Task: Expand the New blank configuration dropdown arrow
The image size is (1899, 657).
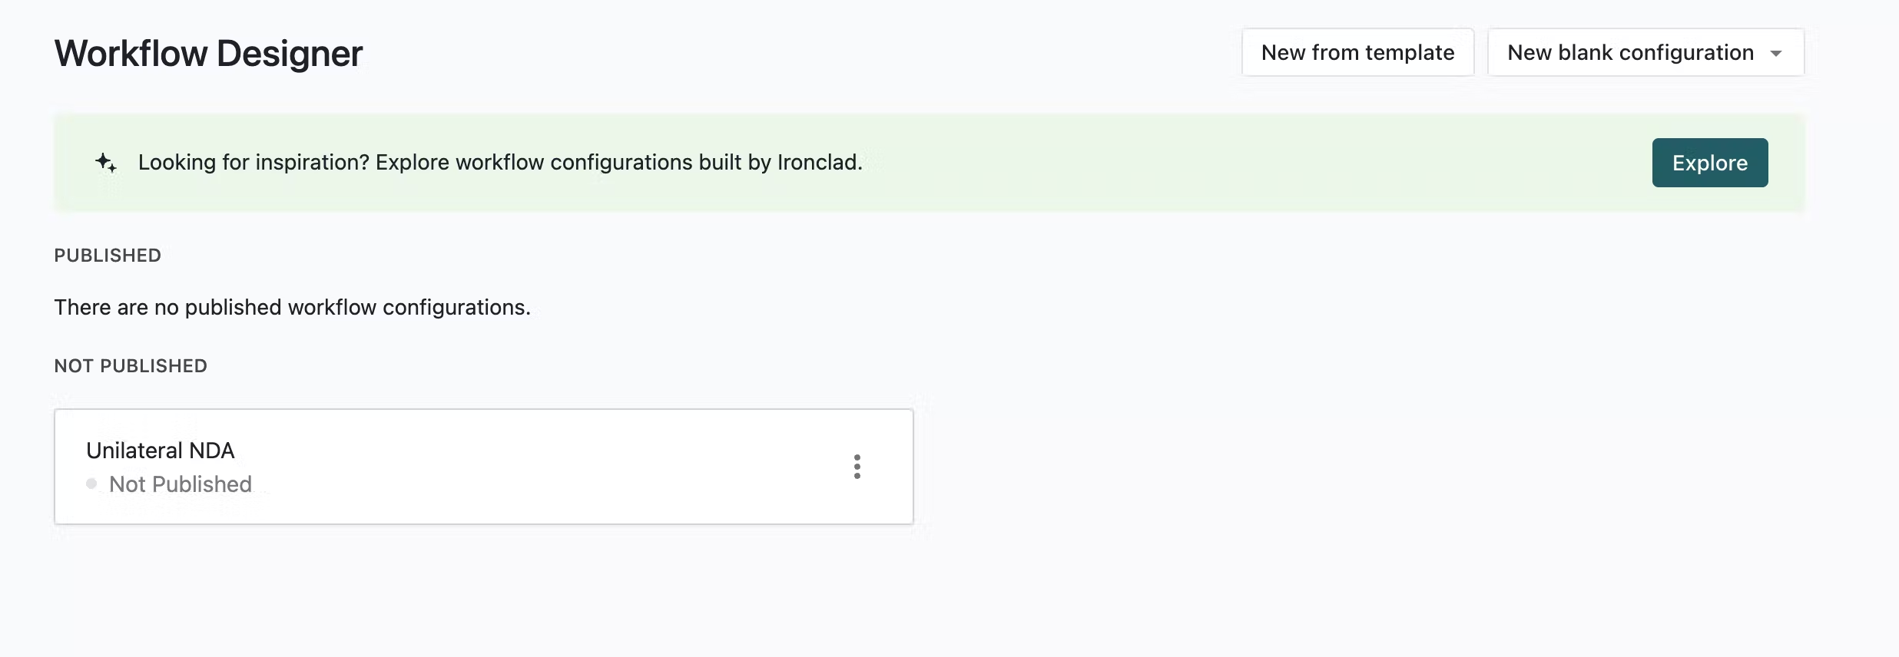Action: point(1776,53)
